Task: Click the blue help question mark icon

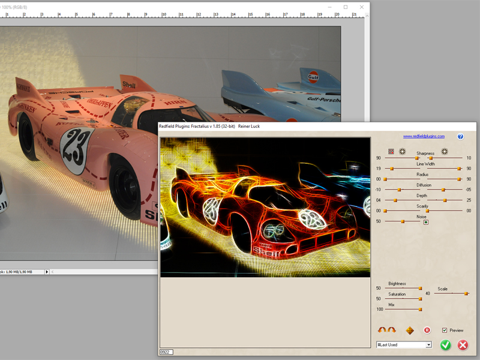Action: click(460, 137)
